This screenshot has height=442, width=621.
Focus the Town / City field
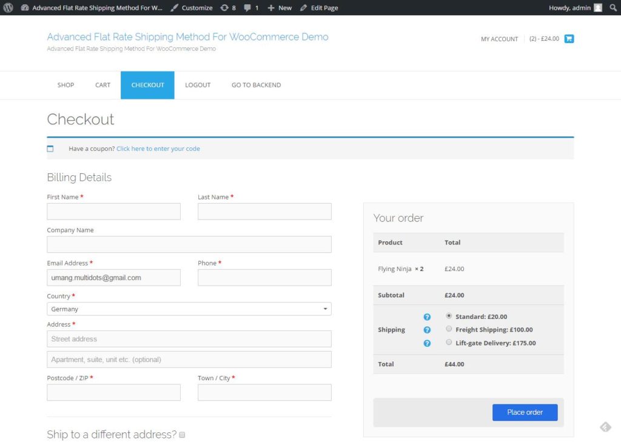coord(264,392)
